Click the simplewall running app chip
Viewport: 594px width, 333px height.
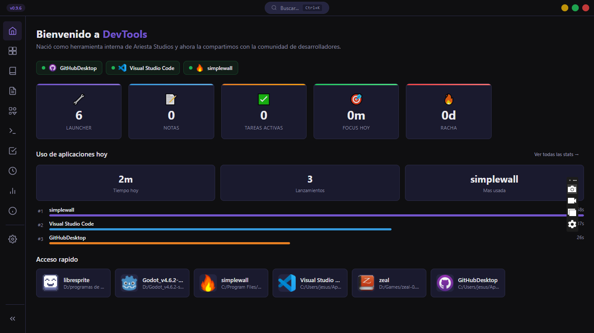coord(211,68)
